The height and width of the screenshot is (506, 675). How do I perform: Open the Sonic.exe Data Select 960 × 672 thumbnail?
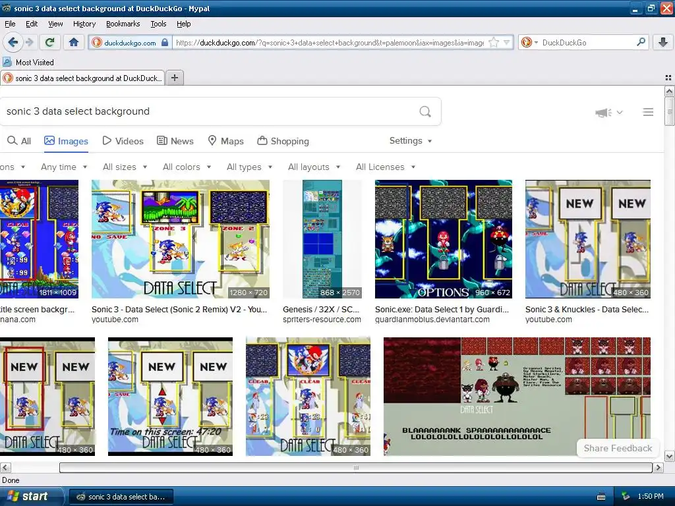pos(444,239)
